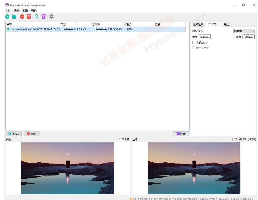Click the magnifier preview toolbar icon
Image resolution: width=258 pixels, height=200 pixels.
(37, 16)
